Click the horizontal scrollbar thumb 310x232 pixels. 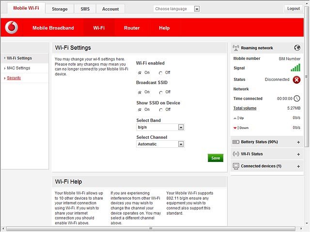[151, 229]
